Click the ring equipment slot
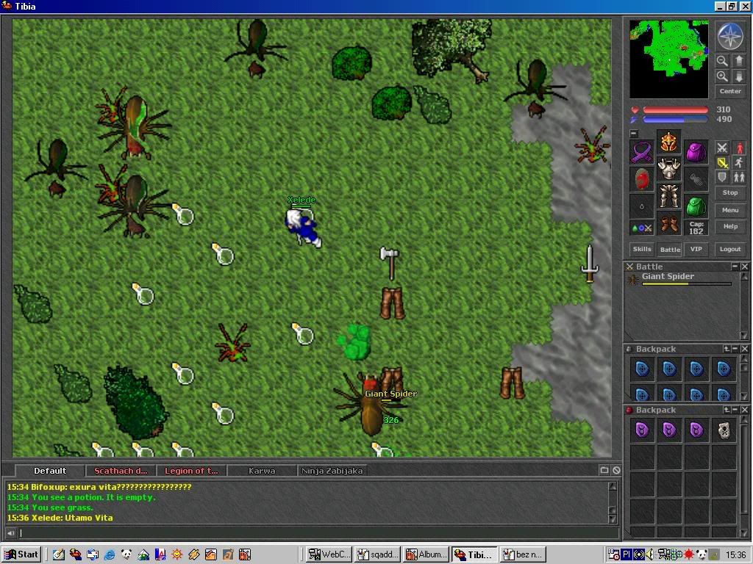Viewport: 753px width, 564px height. (641, 206)
